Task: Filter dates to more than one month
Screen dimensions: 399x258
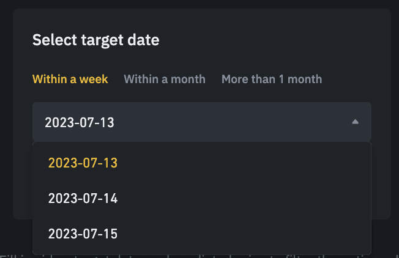Action: (x=271, y=79)
